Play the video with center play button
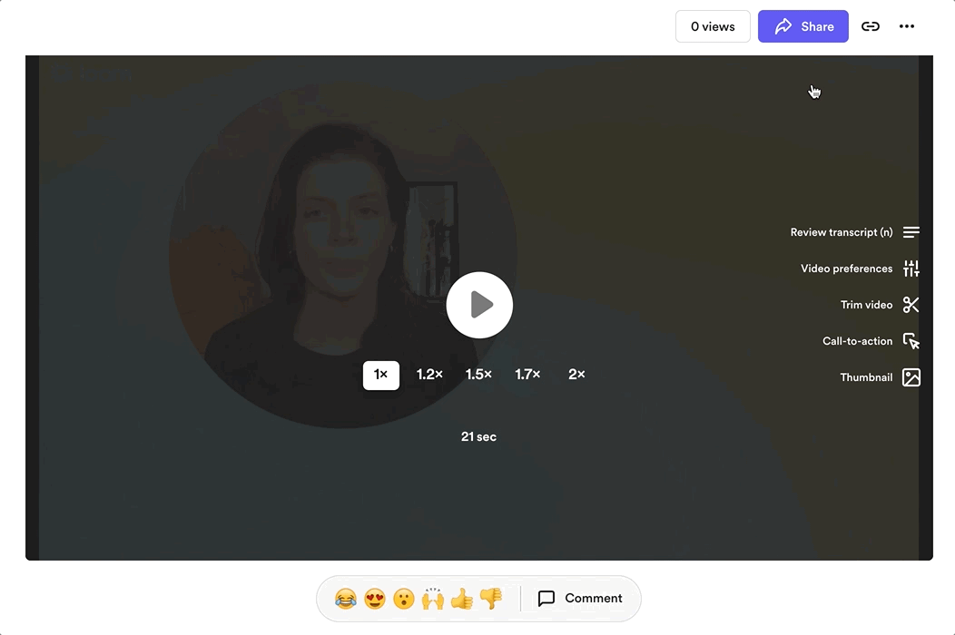This screenshot has height=635, width=955. tap(479, 305)
